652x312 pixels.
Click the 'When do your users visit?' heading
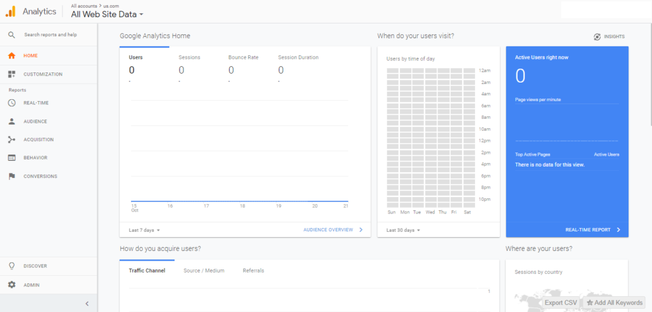(416, 36)
